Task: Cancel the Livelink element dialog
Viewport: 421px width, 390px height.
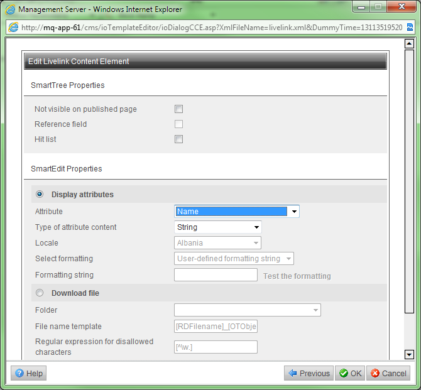Action: (388, 373)
